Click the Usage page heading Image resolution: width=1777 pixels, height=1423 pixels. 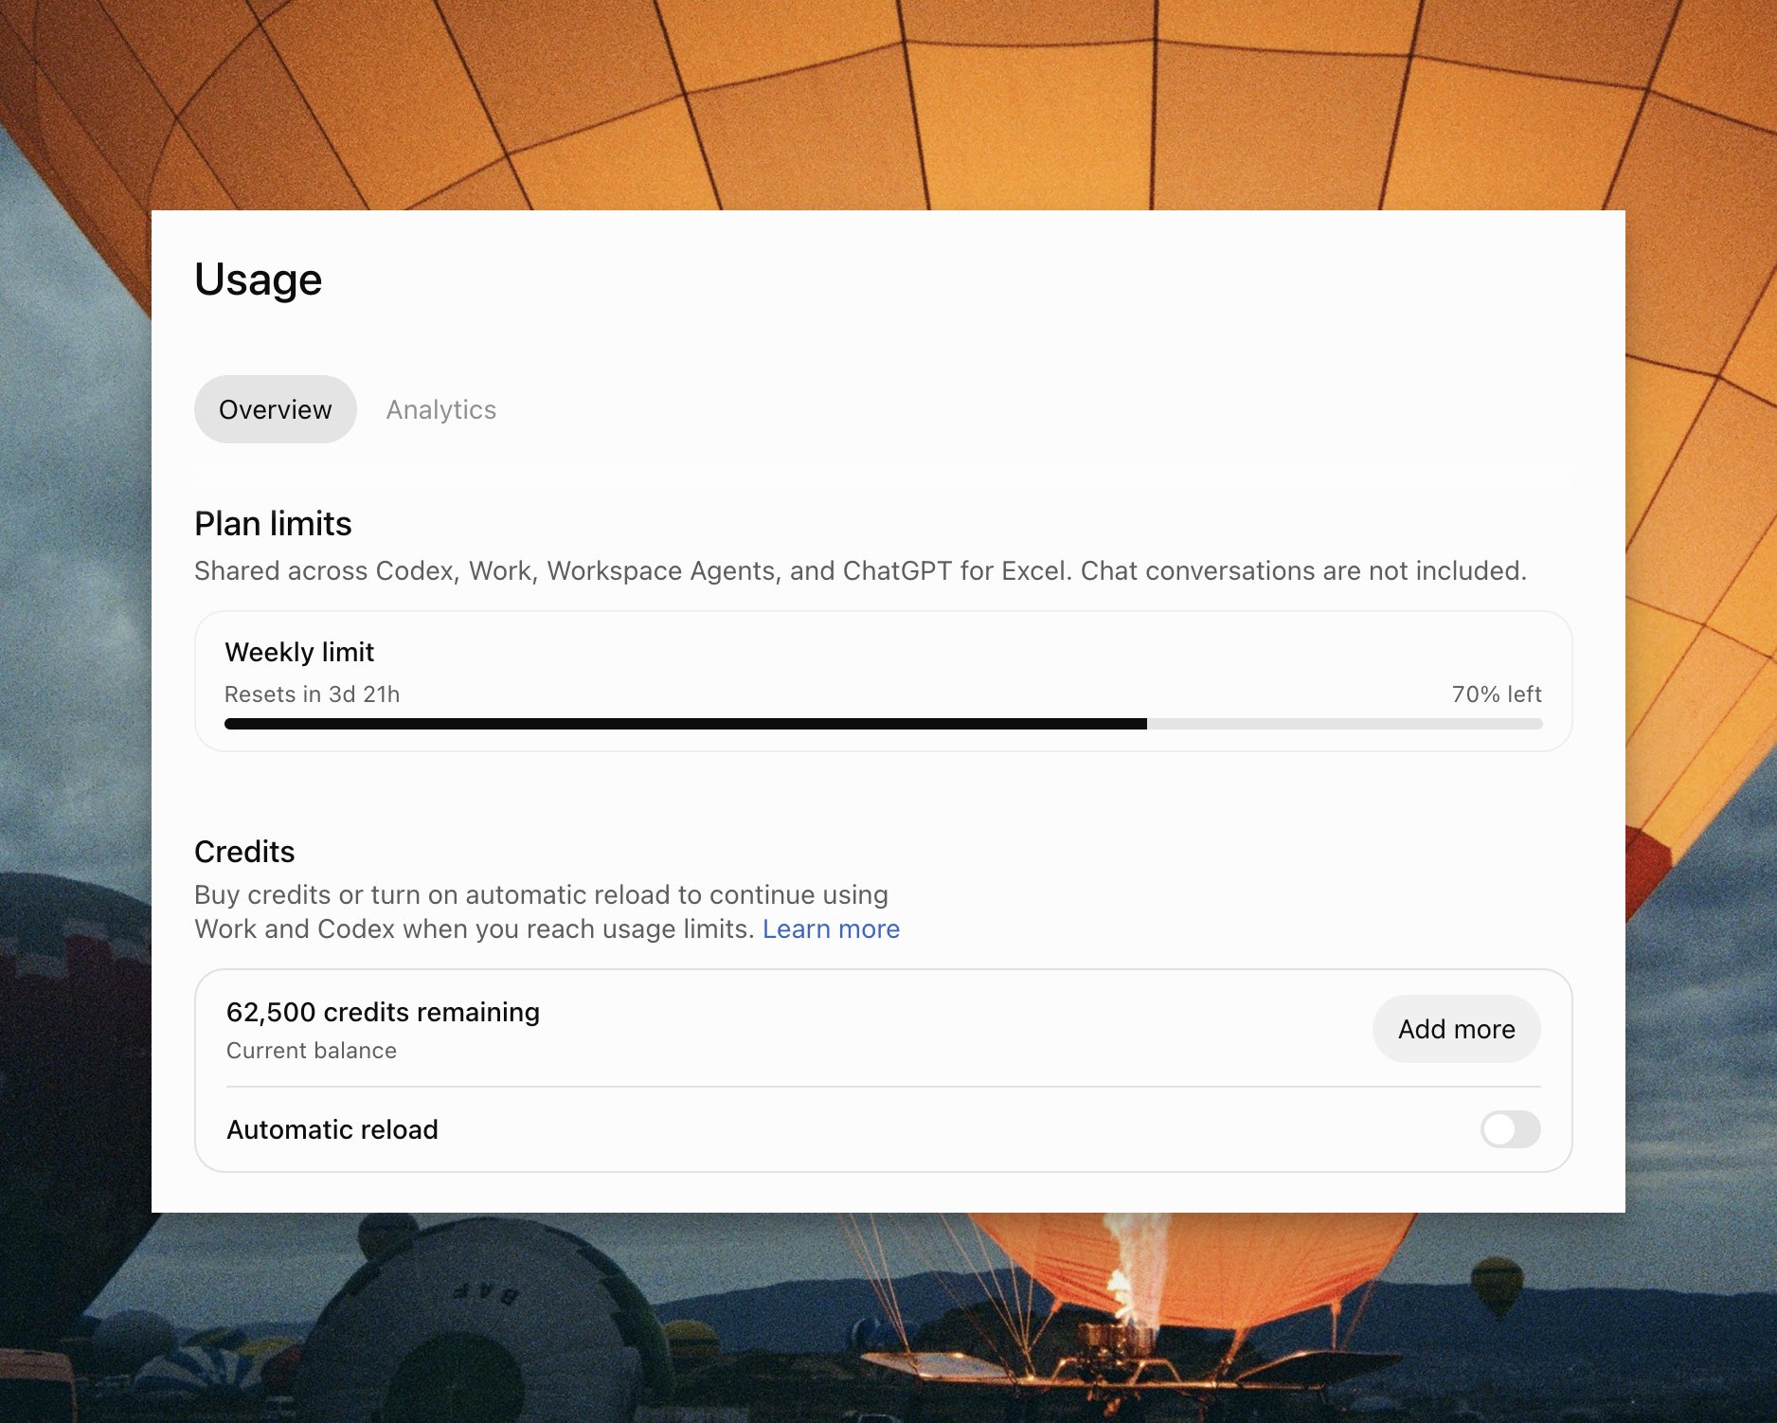[x=258, y=279]
